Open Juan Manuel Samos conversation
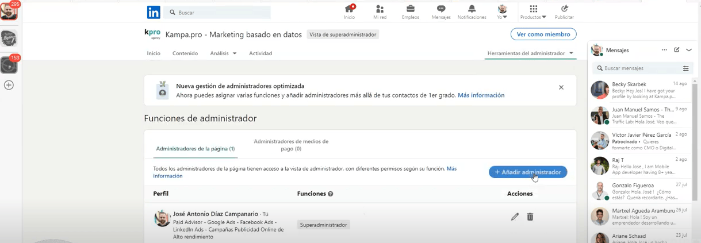Image resolution: width=701 pixels, height=243 pixels. tap(640, 115)
